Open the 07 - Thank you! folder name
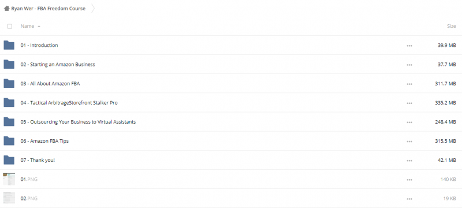The width and height of the screenshot is (462, 208). [38, 160]
